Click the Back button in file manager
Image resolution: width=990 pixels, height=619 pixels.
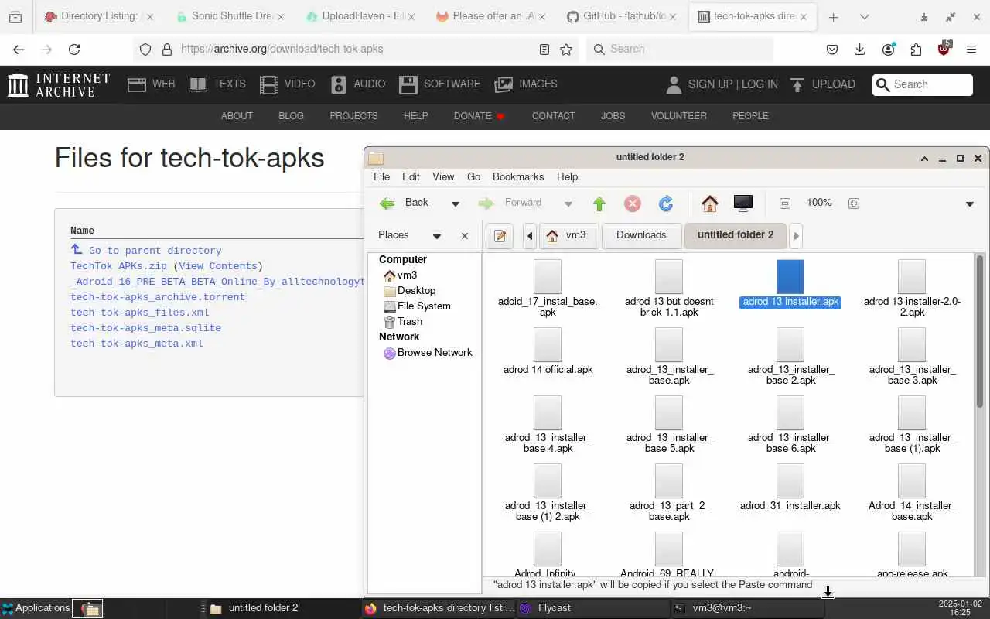(405, 203)
